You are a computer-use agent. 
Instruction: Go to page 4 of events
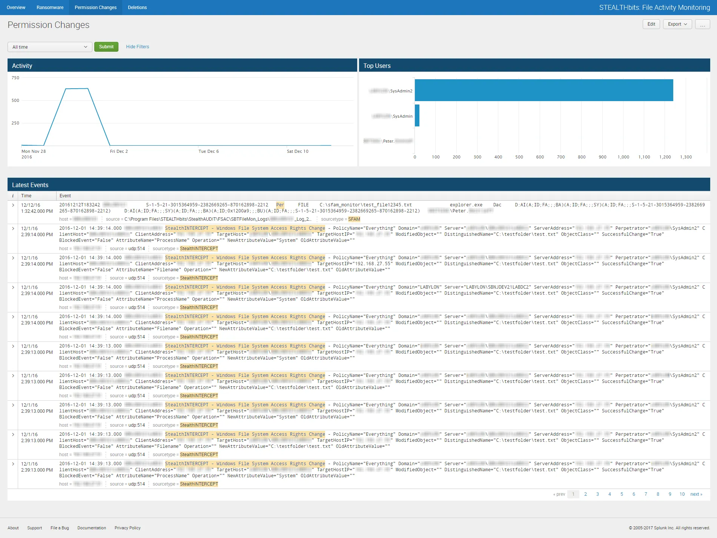[x=610, y=494]
